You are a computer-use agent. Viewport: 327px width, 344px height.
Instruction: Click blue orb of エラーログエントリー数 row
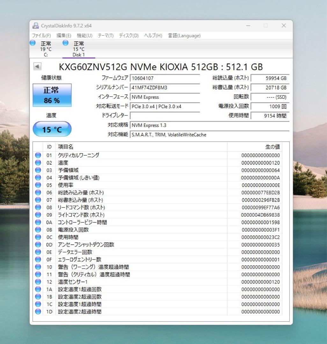point(38,260)
